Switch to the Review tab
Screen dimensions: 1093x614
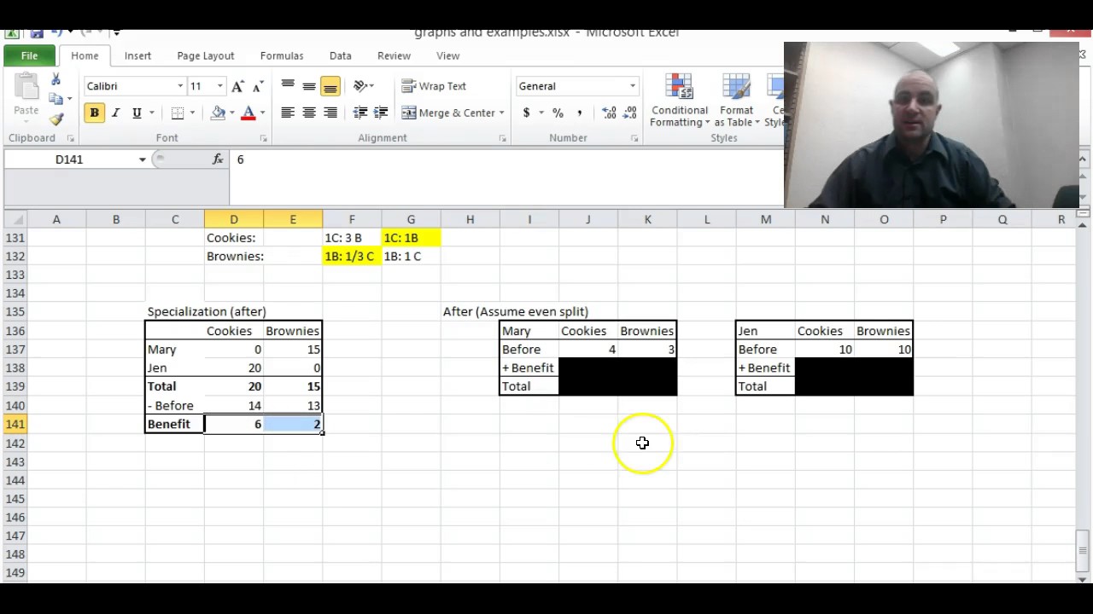pyautogui.click(x=394, y=55)
